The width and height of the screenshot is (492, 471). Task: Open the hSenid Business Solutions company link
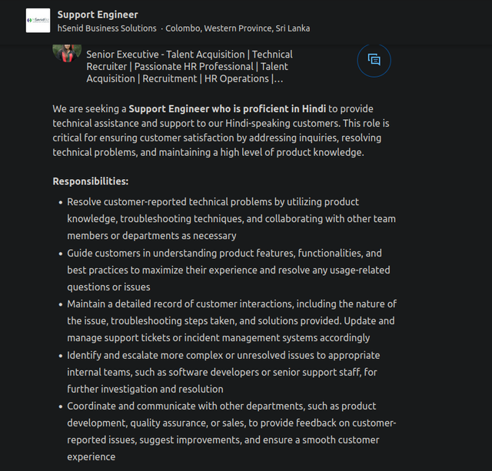coord(107,28)
